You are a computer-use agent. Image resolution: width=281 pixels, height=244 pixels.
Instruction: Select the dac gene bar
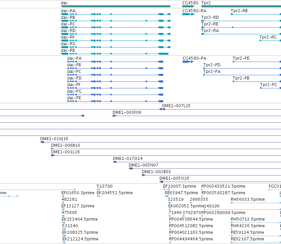click(x=116, y=6)
